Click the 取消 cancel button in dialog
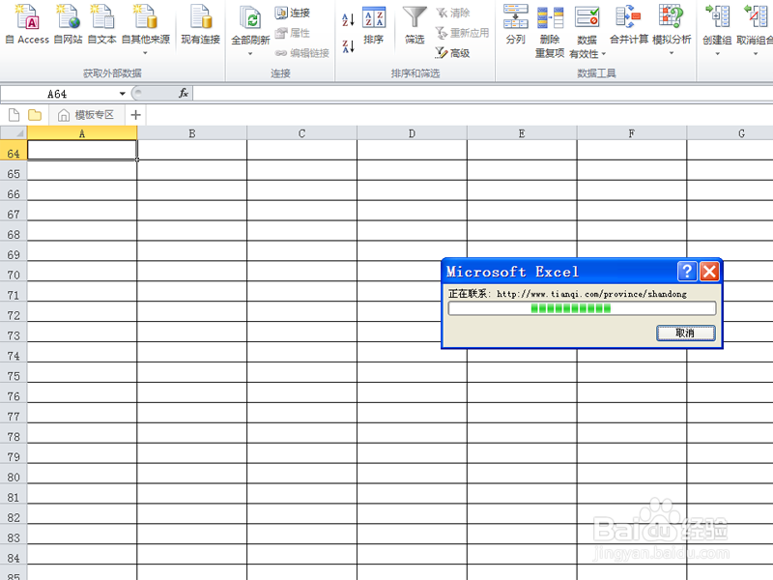773x580 pixels. click(x=686, y=333)
